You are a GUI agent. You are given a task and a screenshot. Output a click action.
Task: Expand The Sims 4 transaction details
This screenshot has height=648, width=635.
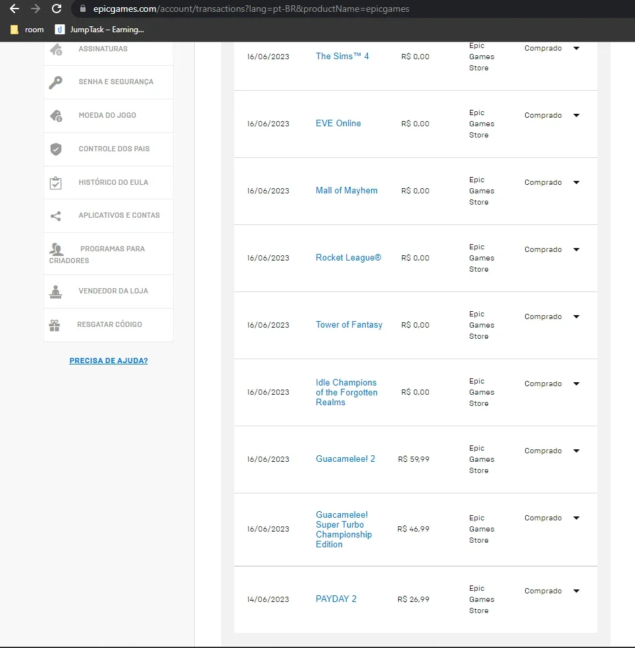pos(576,48)
